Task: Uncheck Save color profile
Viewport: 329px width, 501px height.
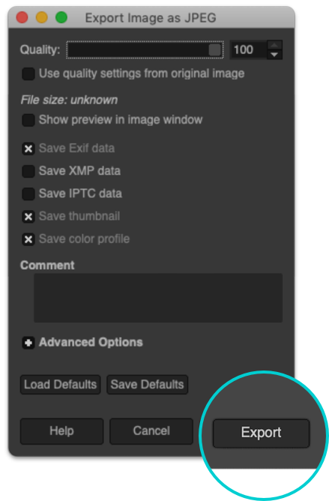Action: [28, 239]
